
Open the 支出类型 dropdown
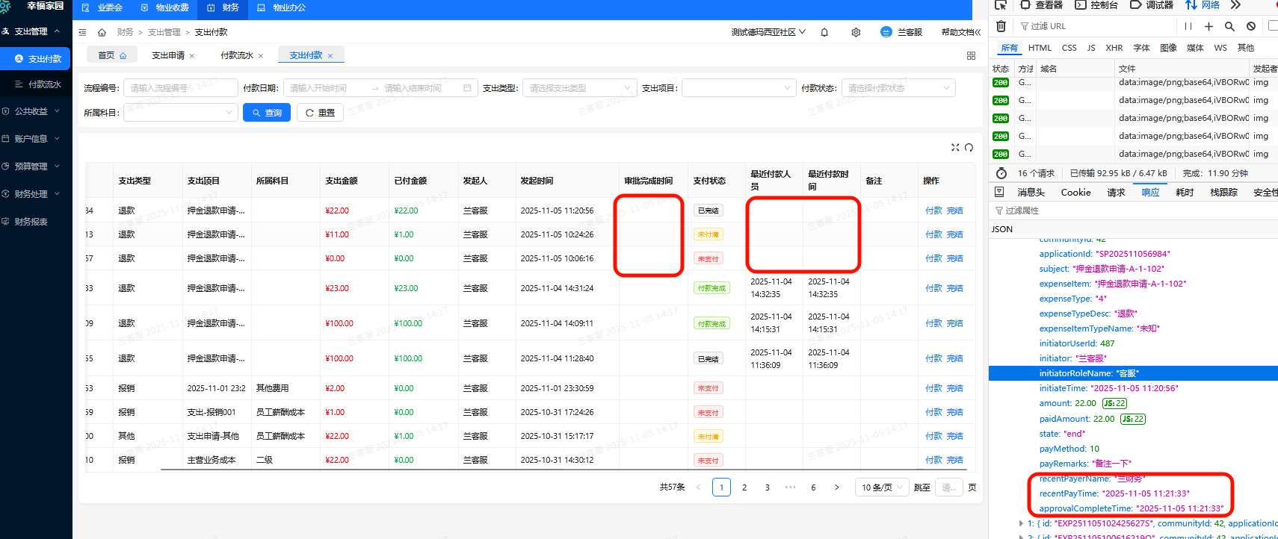tap(579, 88)
